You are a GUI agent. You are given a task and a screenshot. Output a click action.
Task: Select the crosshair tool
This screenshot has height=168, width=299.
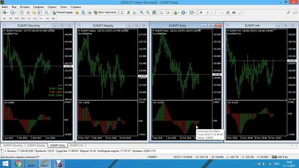pos(207,13)
